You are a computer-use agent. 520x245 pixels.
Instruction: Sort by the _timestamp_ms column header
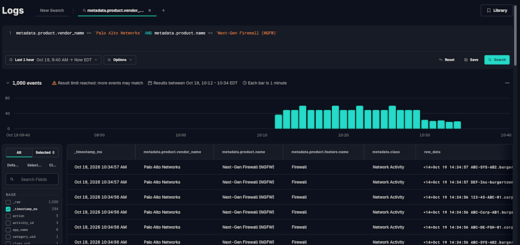(x=101, y=152)
